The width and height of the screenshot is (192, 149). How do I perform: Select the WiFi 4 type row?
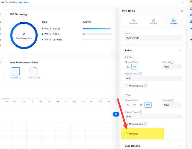(52, 40)
